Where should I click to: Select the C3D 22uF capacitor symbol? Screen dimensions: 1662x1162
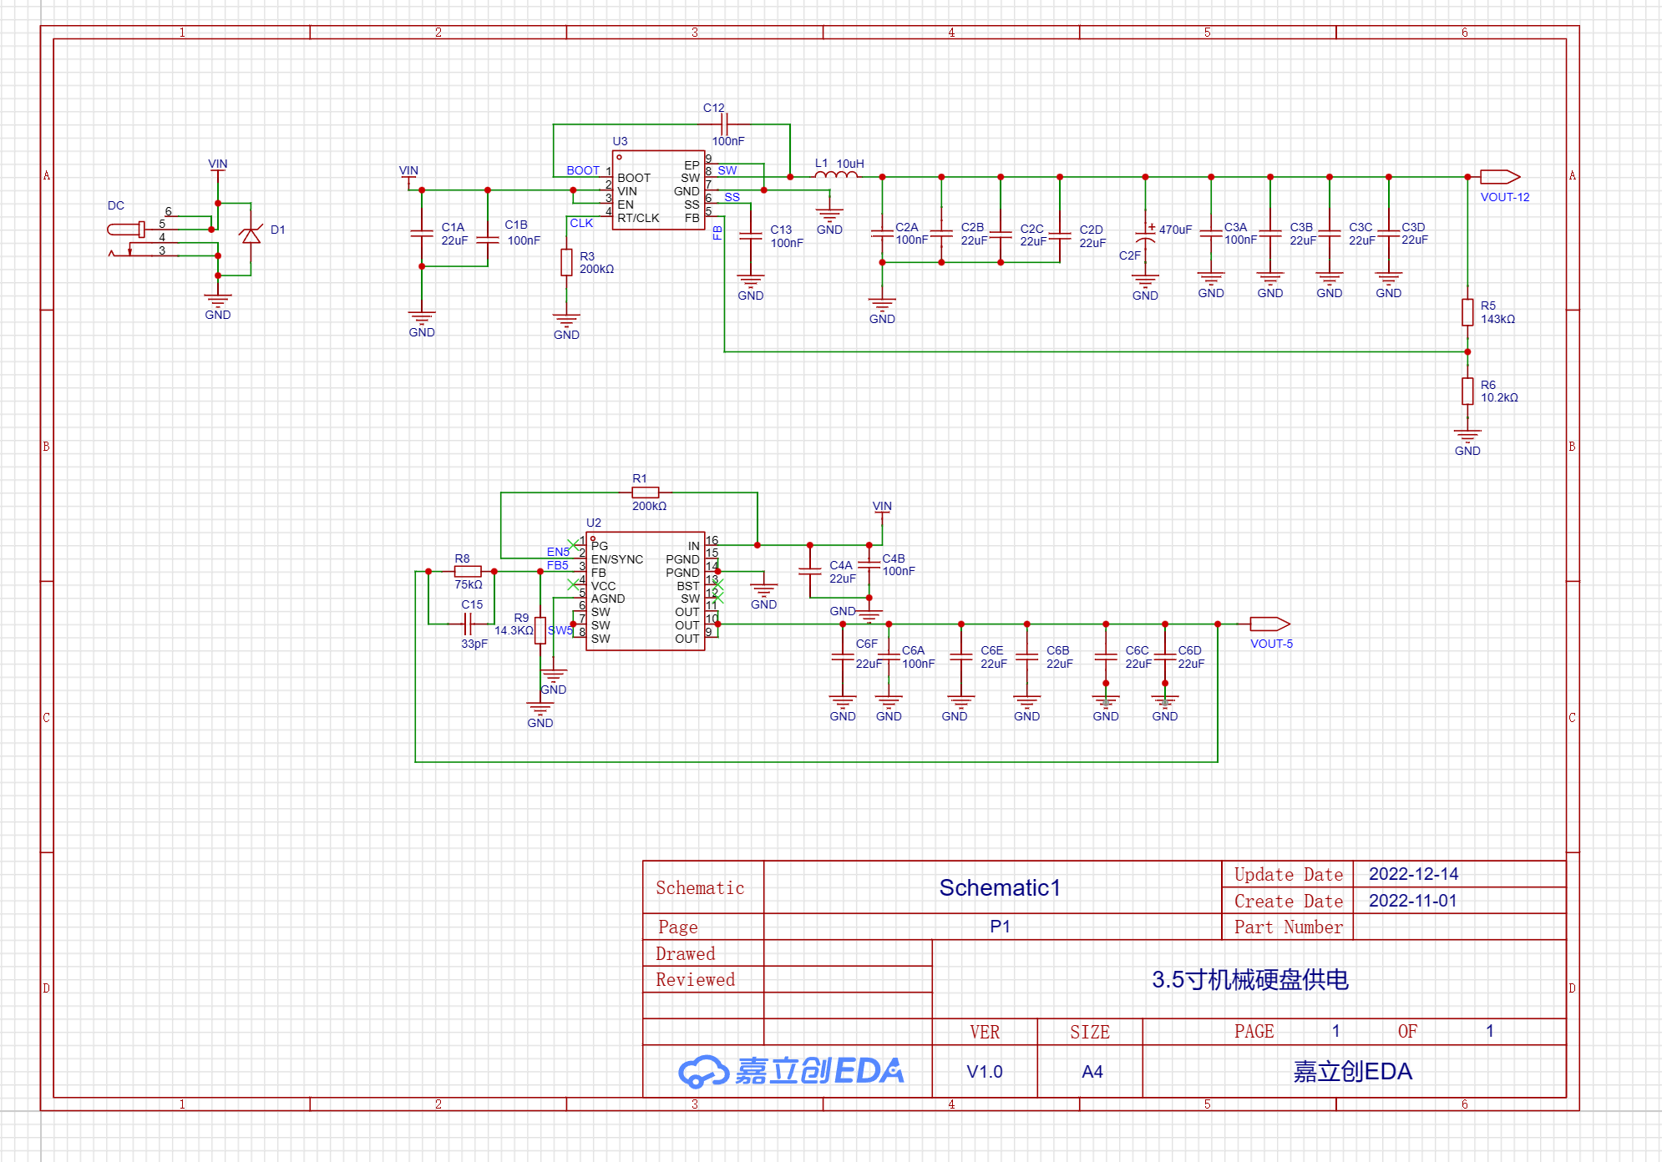(x=1389, y=233)
